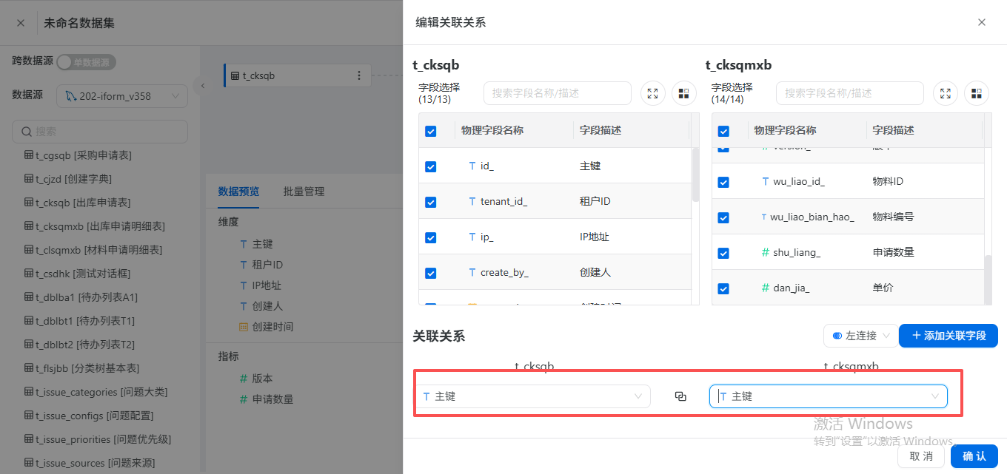The height and width of the screenshot is (474, 1007).
Task: Open the three-dot menu on t_cksqb node
Action: pos(359,75)
